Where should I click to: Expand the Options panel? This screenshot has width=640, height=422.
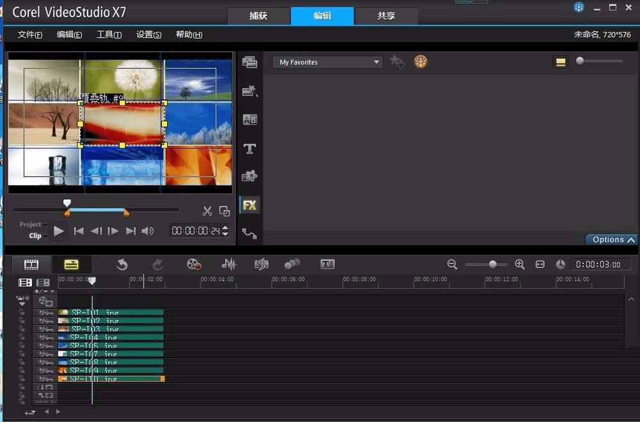(612, 240)
